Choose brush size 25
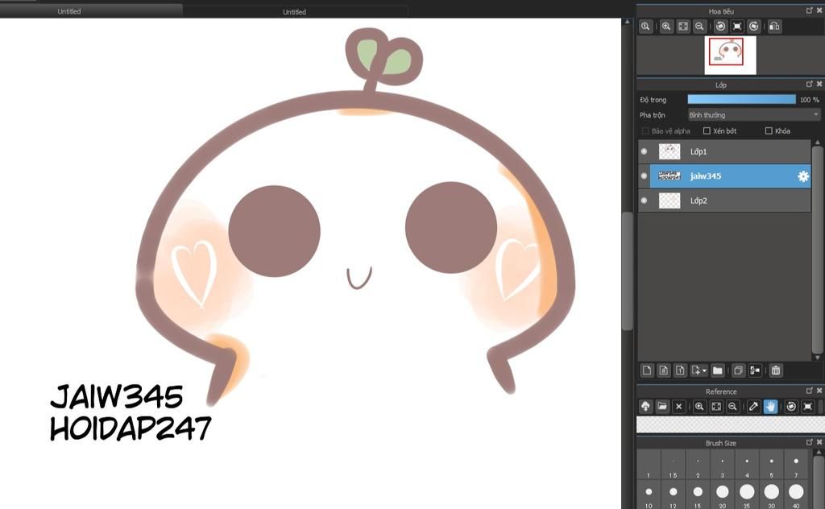The image size is (825, 509). click(x=747, y=495)
